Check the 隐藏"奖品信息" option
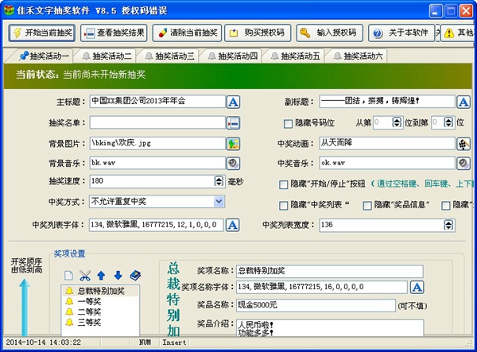This screenshot has height=352, width=477. (x=367, y=205)
